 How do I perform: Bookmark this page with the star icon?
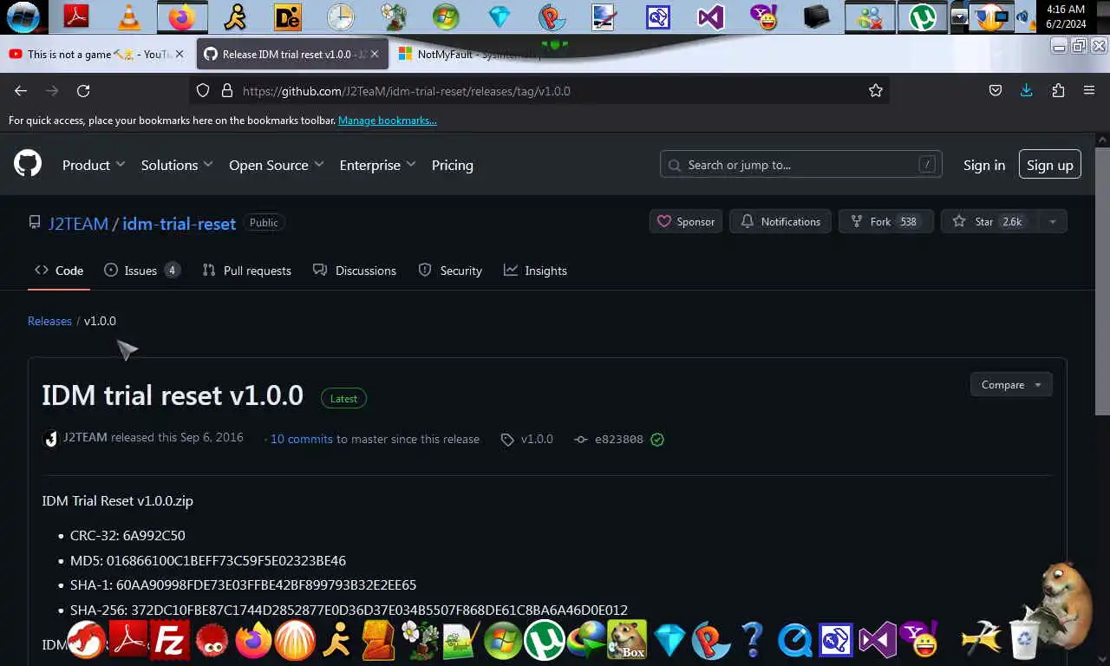(x=876, y=90)
